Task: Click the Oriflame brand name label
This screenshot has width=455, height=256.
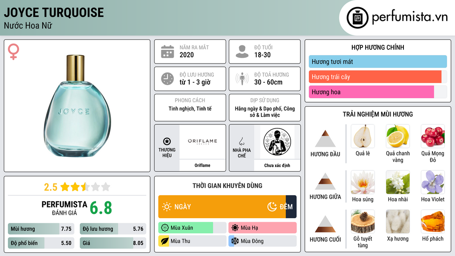Action: tap(202, 165)
